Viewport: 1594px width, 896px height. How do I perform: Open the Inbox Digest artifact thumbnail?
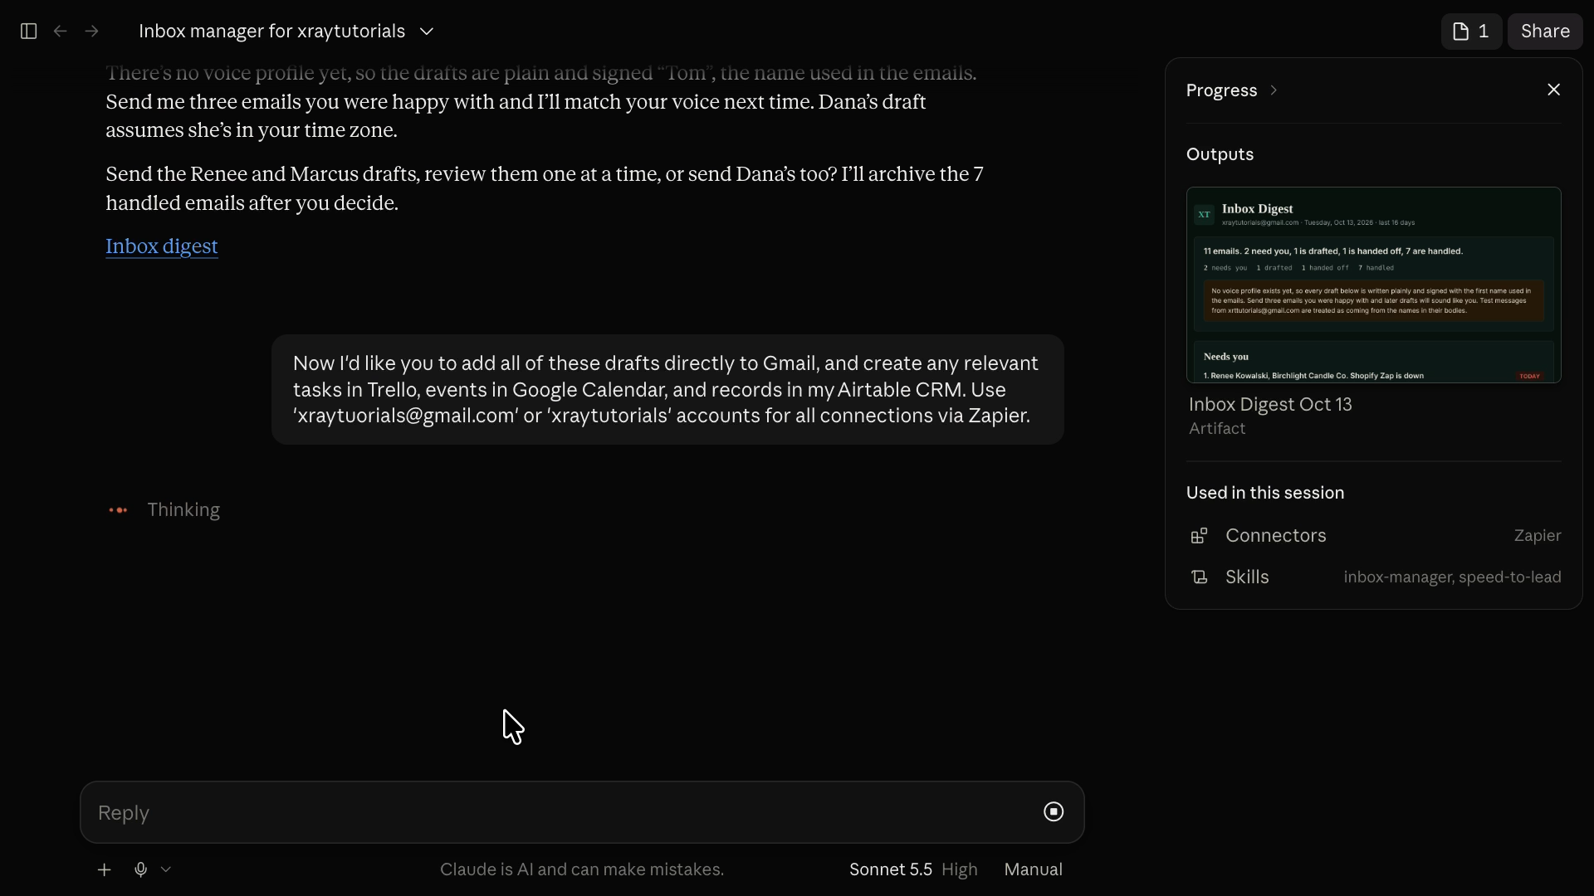1373,285
